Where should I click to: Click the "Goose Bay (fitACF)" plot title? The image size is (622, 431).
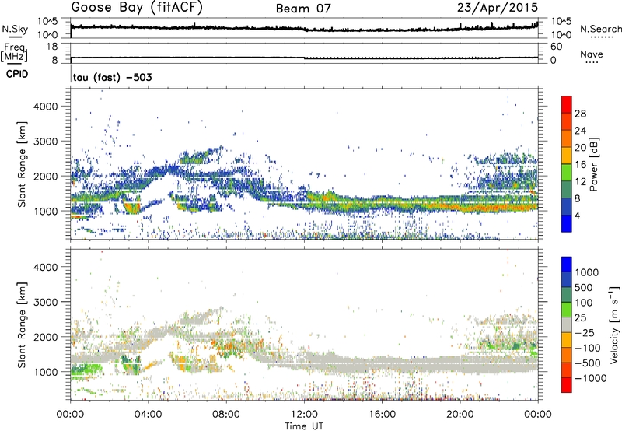tap(137, 8)
